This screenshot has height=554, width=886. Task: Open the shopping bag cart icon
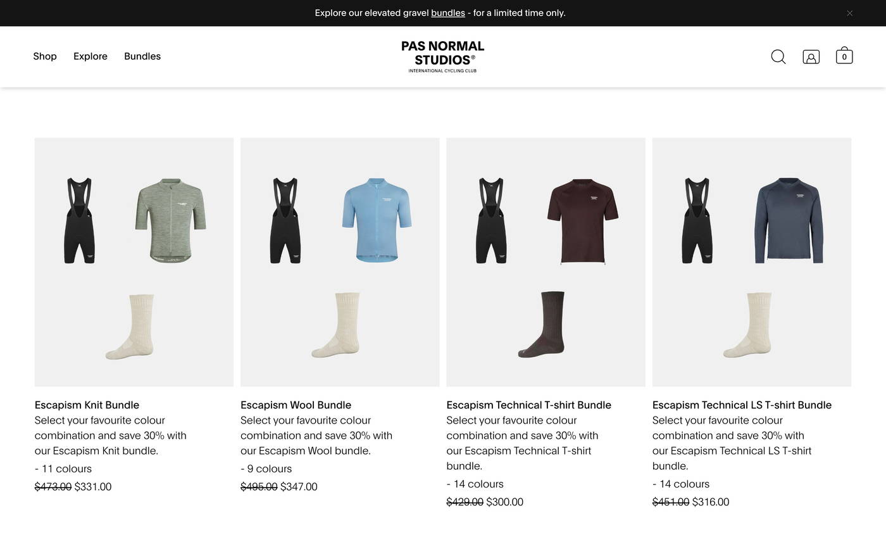[844, 56]
